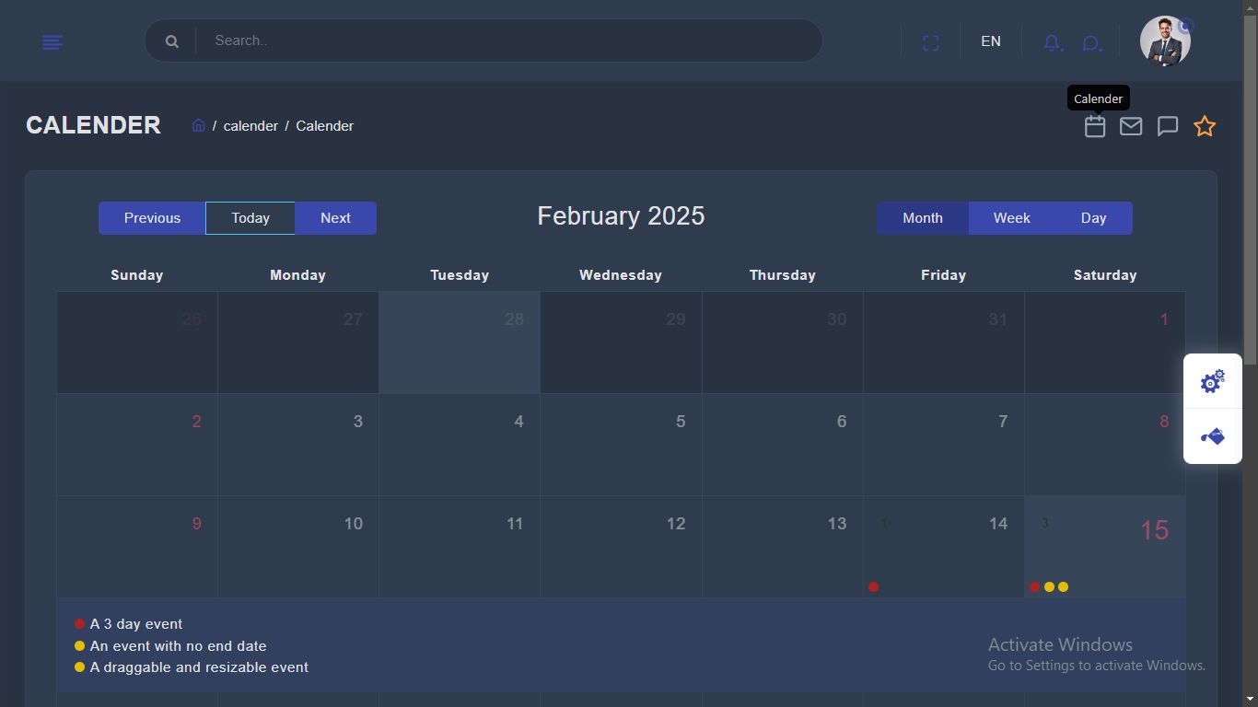The width and height of the screenshot is (1258, 707).
Task: Open the settings gears customizer panel
Action: tap(1213, 381)
